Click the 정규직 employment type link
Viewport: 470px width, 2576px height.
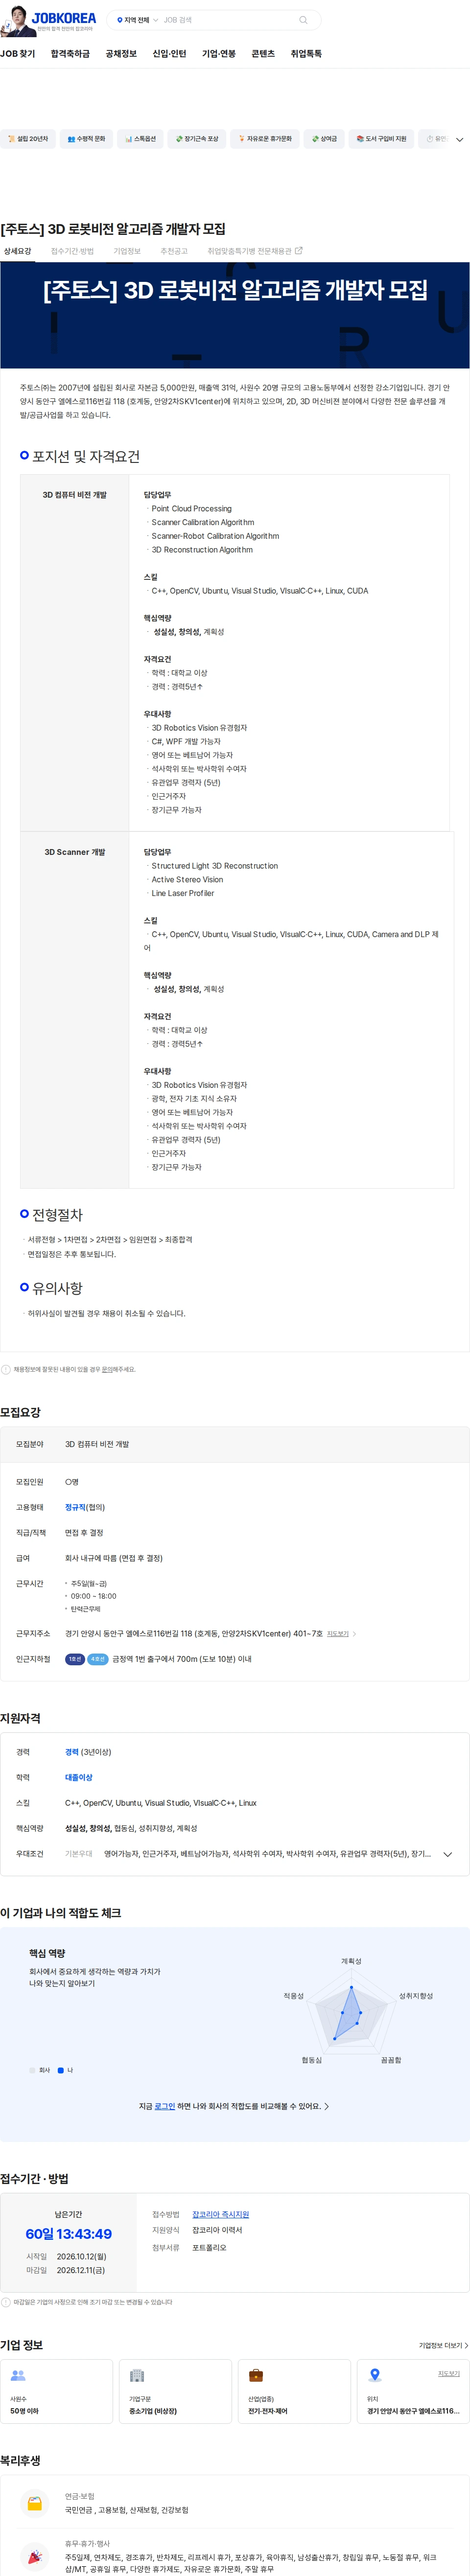click(75, 1507)
